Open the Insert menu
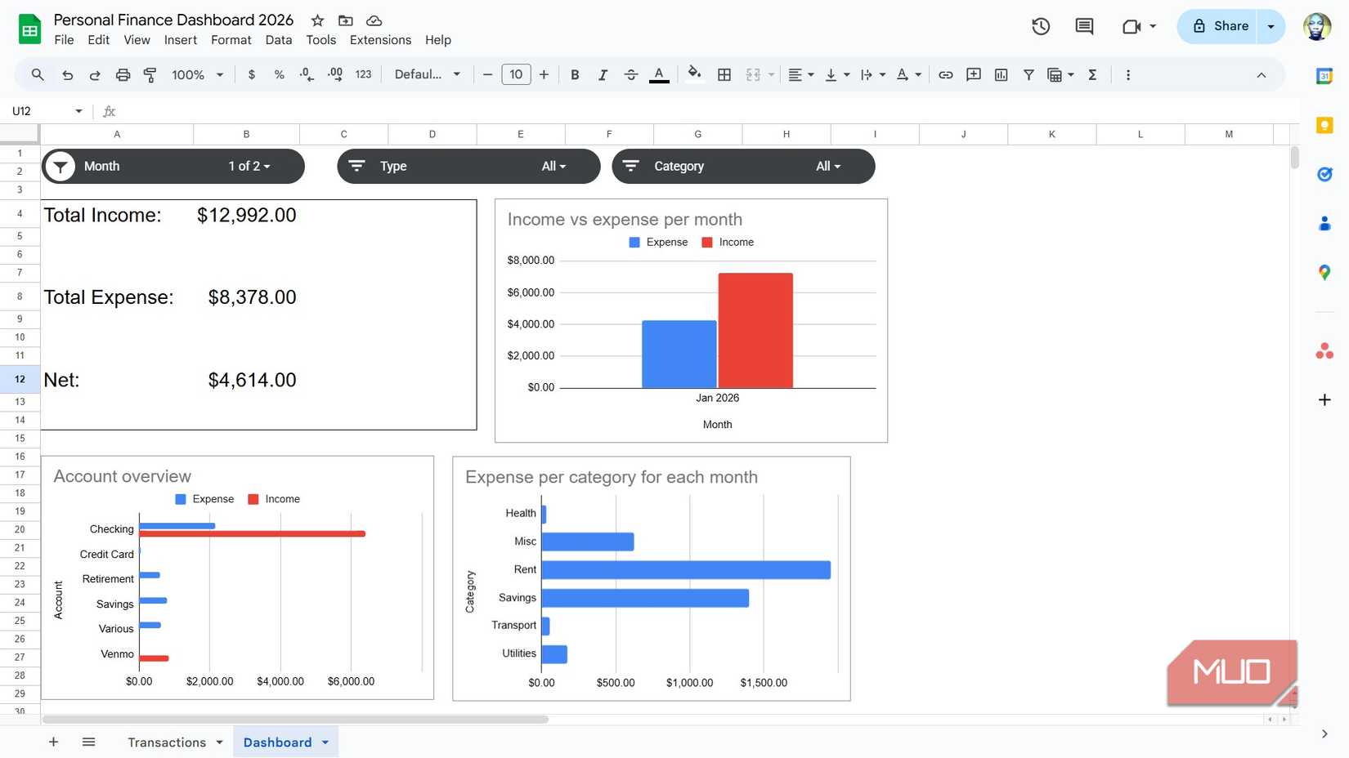Screen dimensions: 1349x758 [180, 40]
